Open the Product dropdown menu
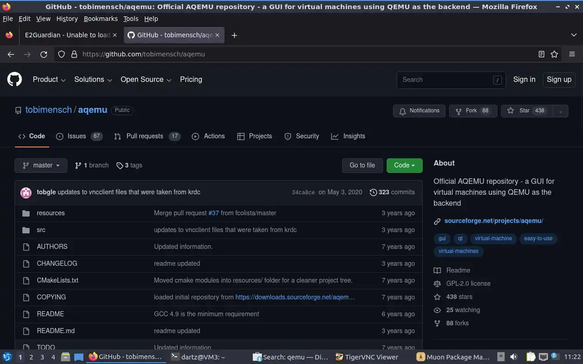Screen dimensions: 583x364 click(49, 80)
